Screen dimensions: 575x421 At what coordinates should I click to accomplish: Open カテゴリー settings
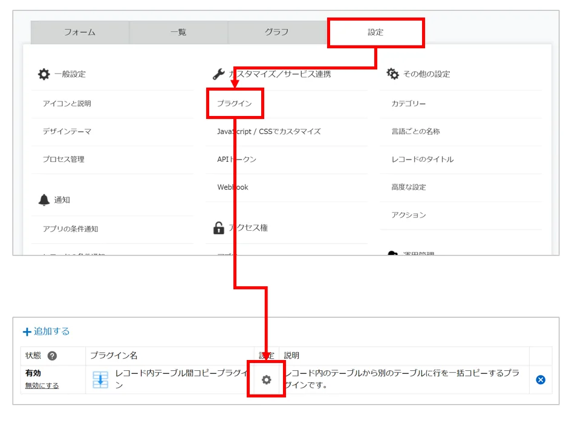[x=409, y=104]
